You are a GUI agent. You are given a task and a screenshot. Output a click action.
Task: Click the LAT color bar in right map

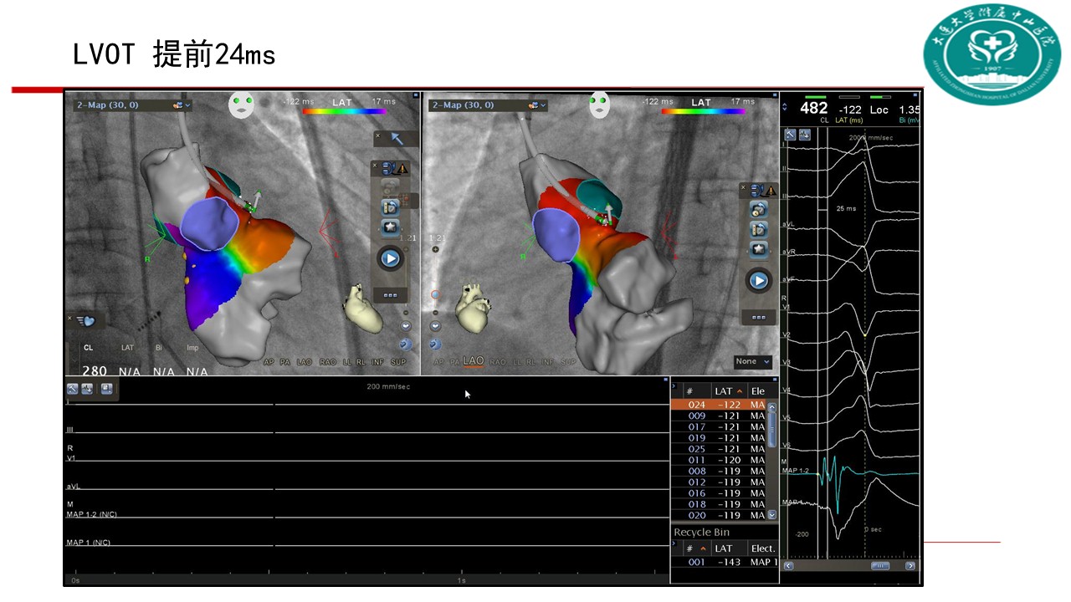[703, 110]
